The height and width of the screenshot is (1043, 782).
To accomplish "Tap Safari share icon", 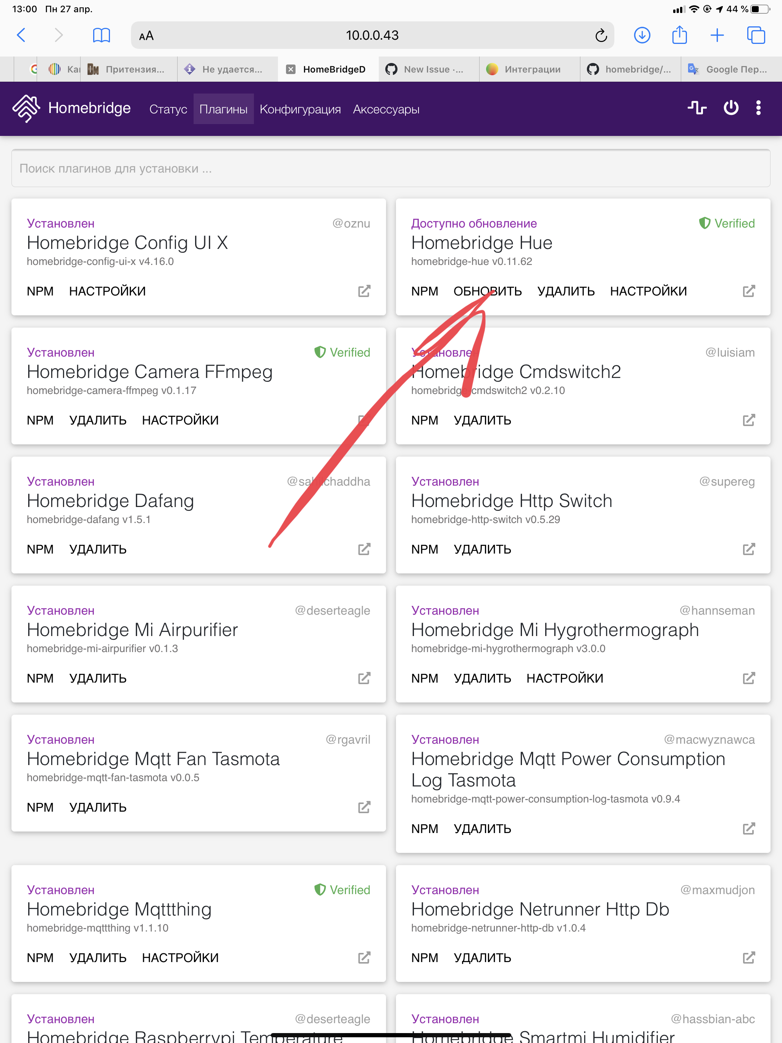I will [x=679, y=36].
